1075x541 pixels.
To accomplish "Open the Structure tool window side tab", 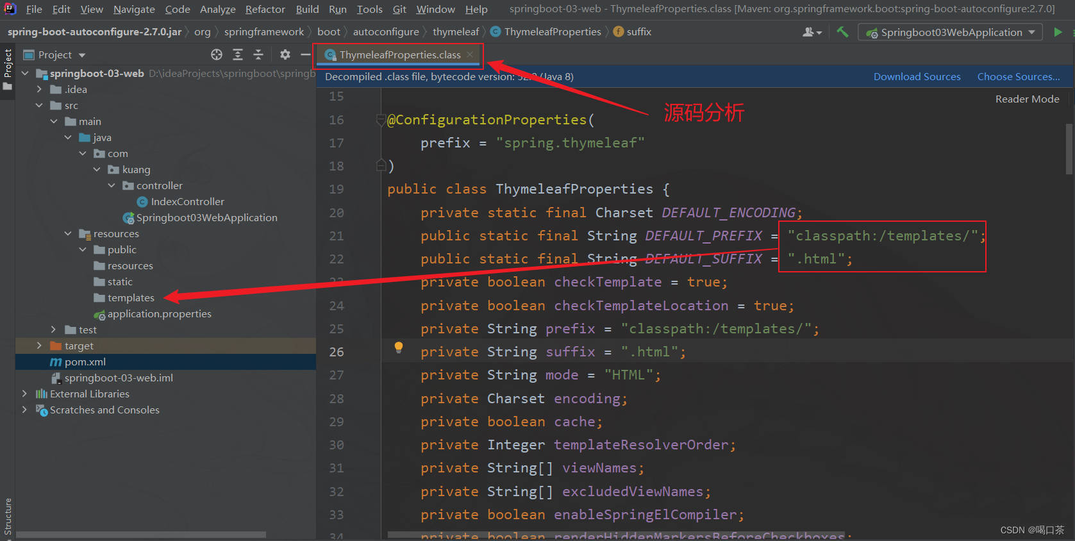I will pos(8,516).
